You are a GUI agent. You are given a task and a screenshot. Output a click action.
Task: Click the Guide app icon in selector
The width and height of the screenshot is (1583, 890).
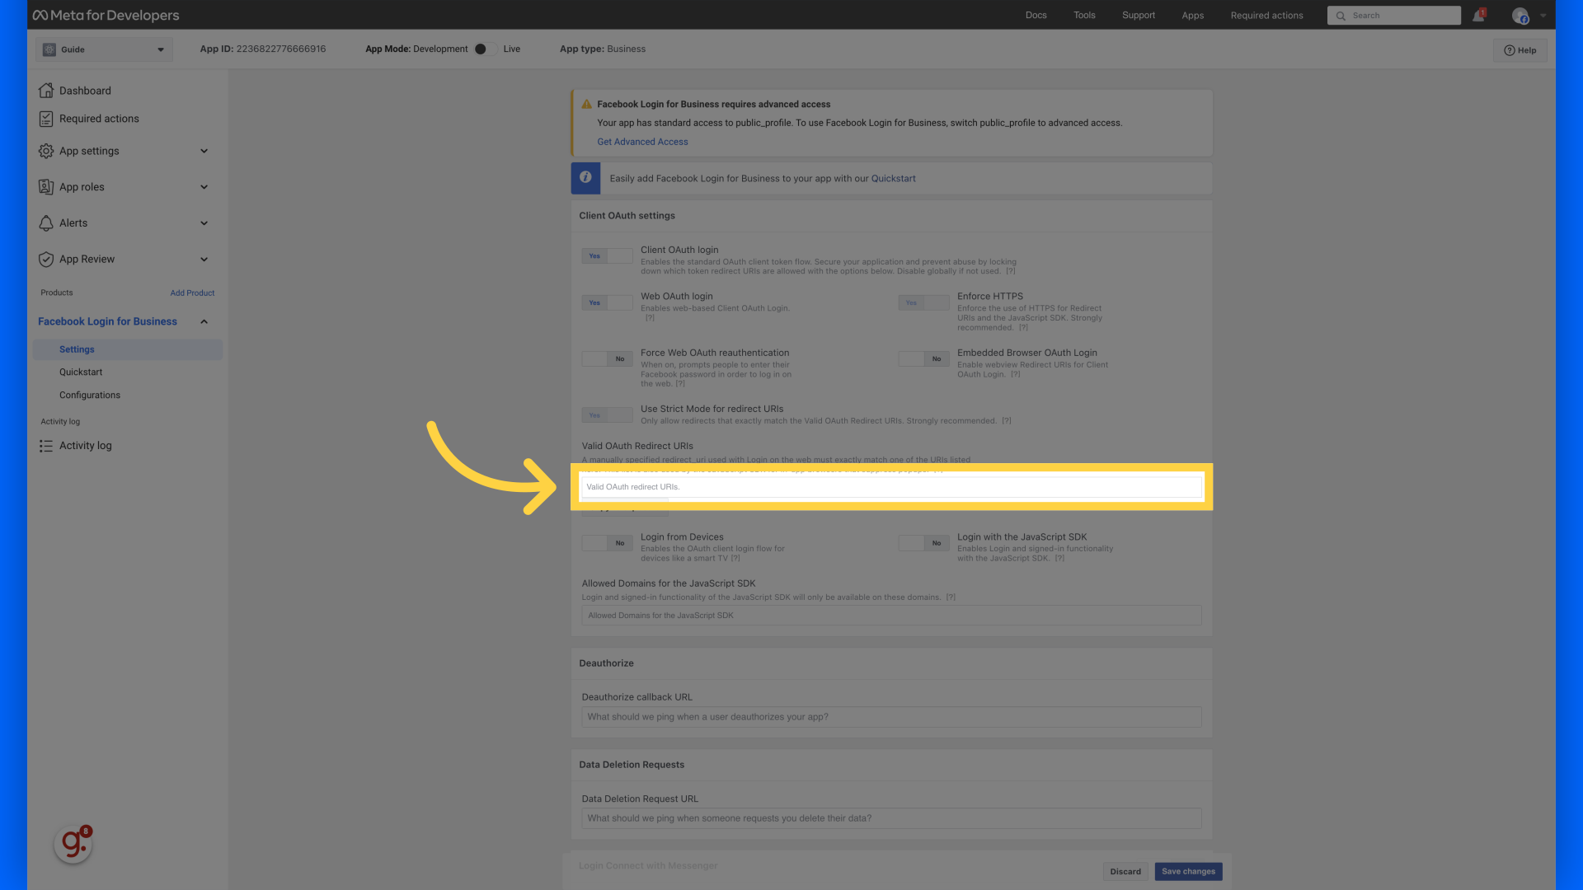(x=49, y=49)
